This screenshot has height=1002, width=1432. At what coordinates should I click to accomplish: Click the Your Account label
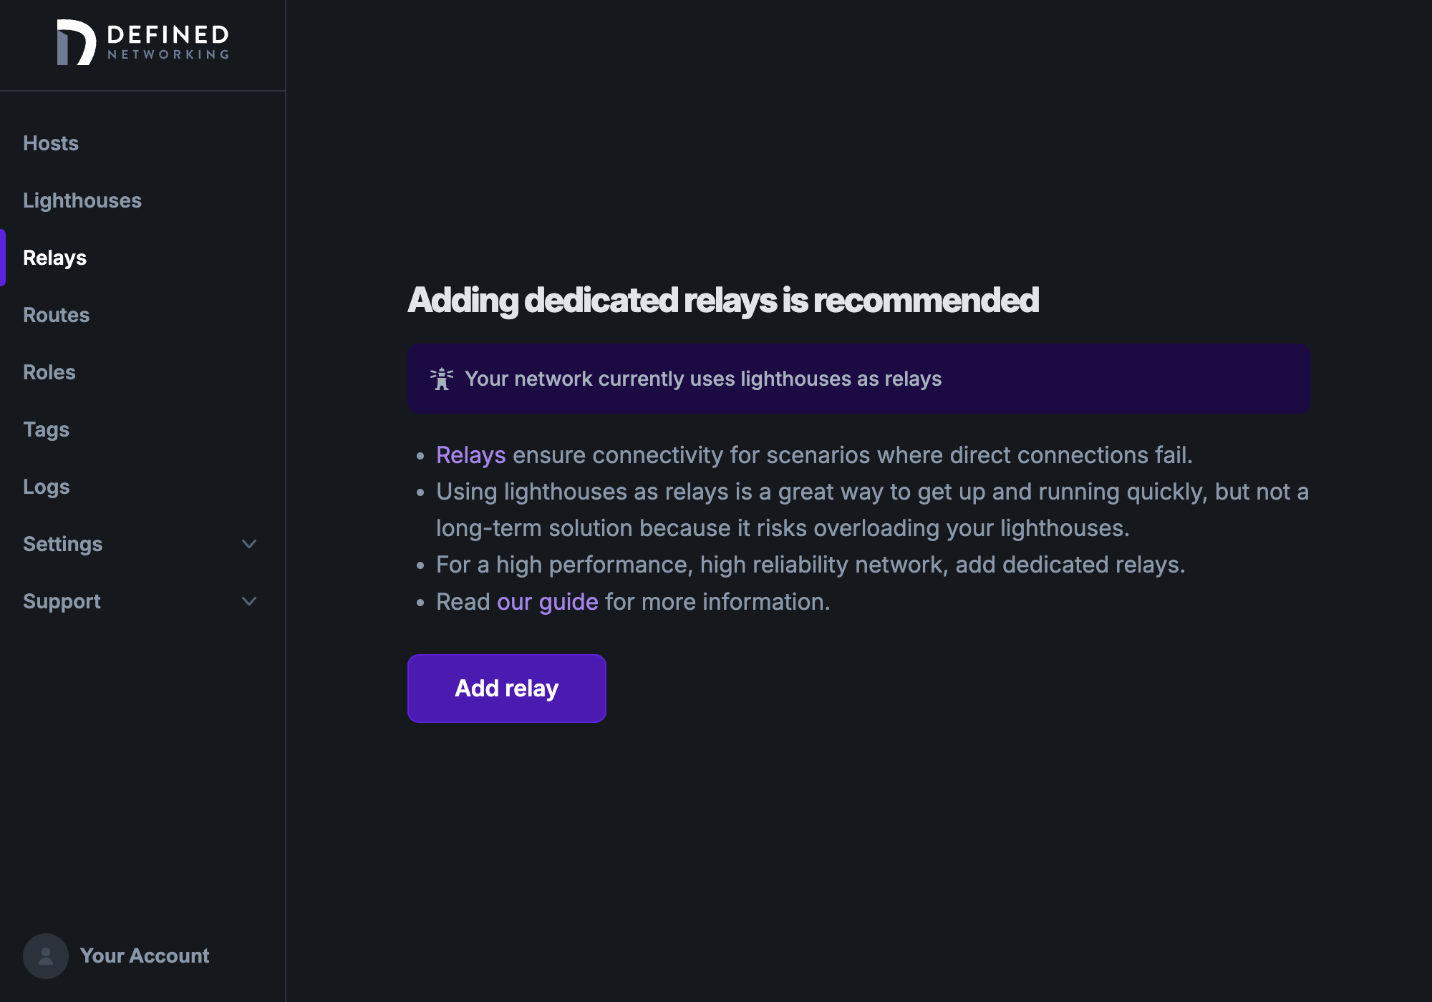click(x=145, y=955)
